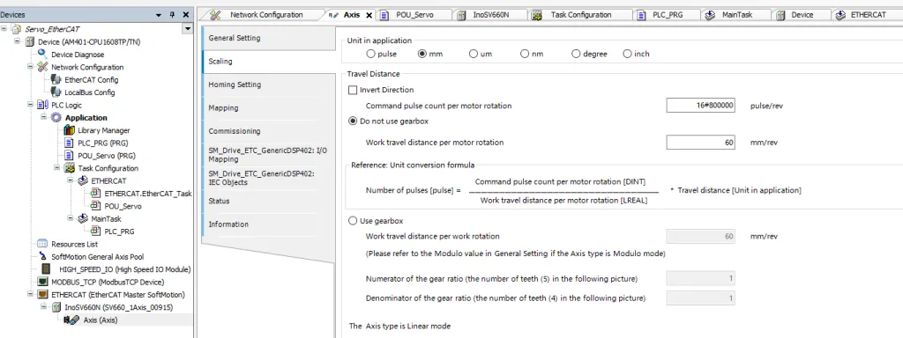Screen dimensions: 903x338
Task: Collapse the InoSV660N tree node
Action: (x=44, y=307)
